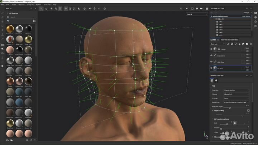Image resolution: width=258 pixels, height=145 pixels.
Task: Open the Shape Crop dropdown
Action: [x=236, y=102]
